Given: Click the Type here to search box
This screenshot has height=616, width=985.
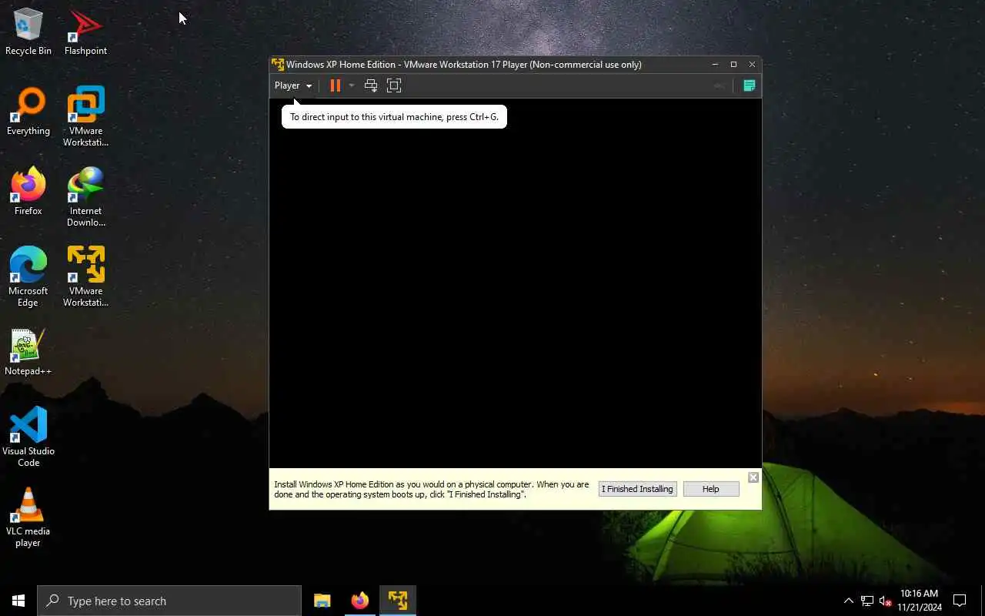Looking at the screenshot, I should [x=169, y=601].
